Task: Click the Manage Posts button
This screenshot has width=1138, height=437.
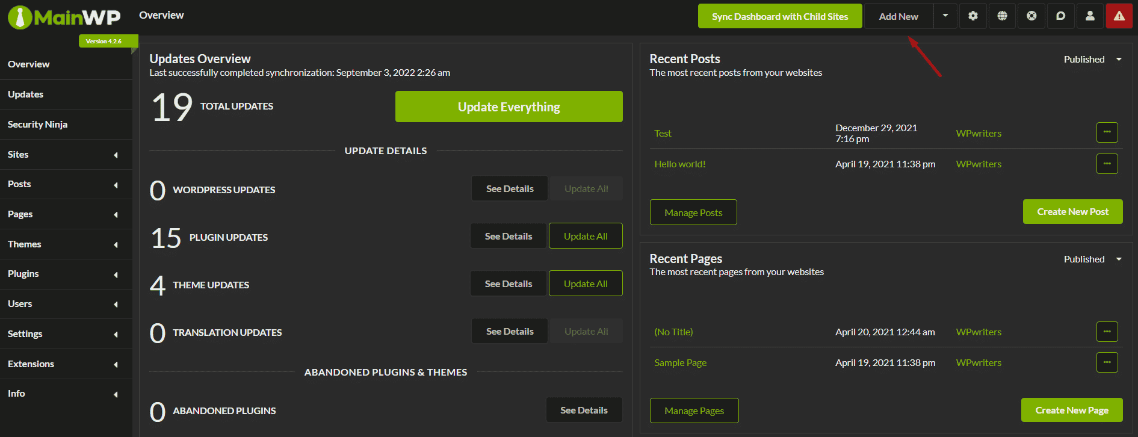Action: (x=693, y=212)
